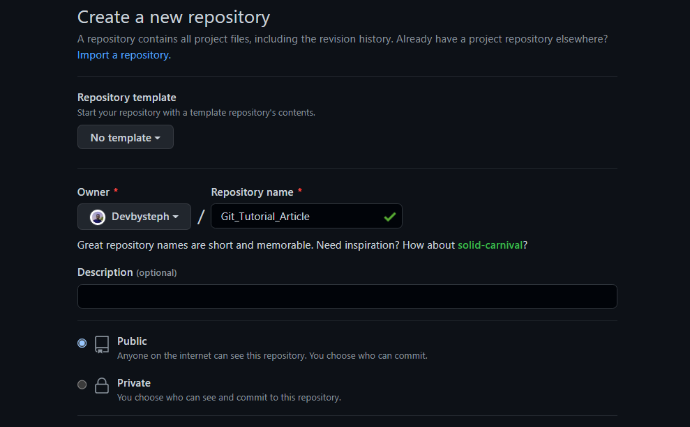The image size is (690, 427).
Task: Click 'Great repository names are short' text
Action: point(302,245)
